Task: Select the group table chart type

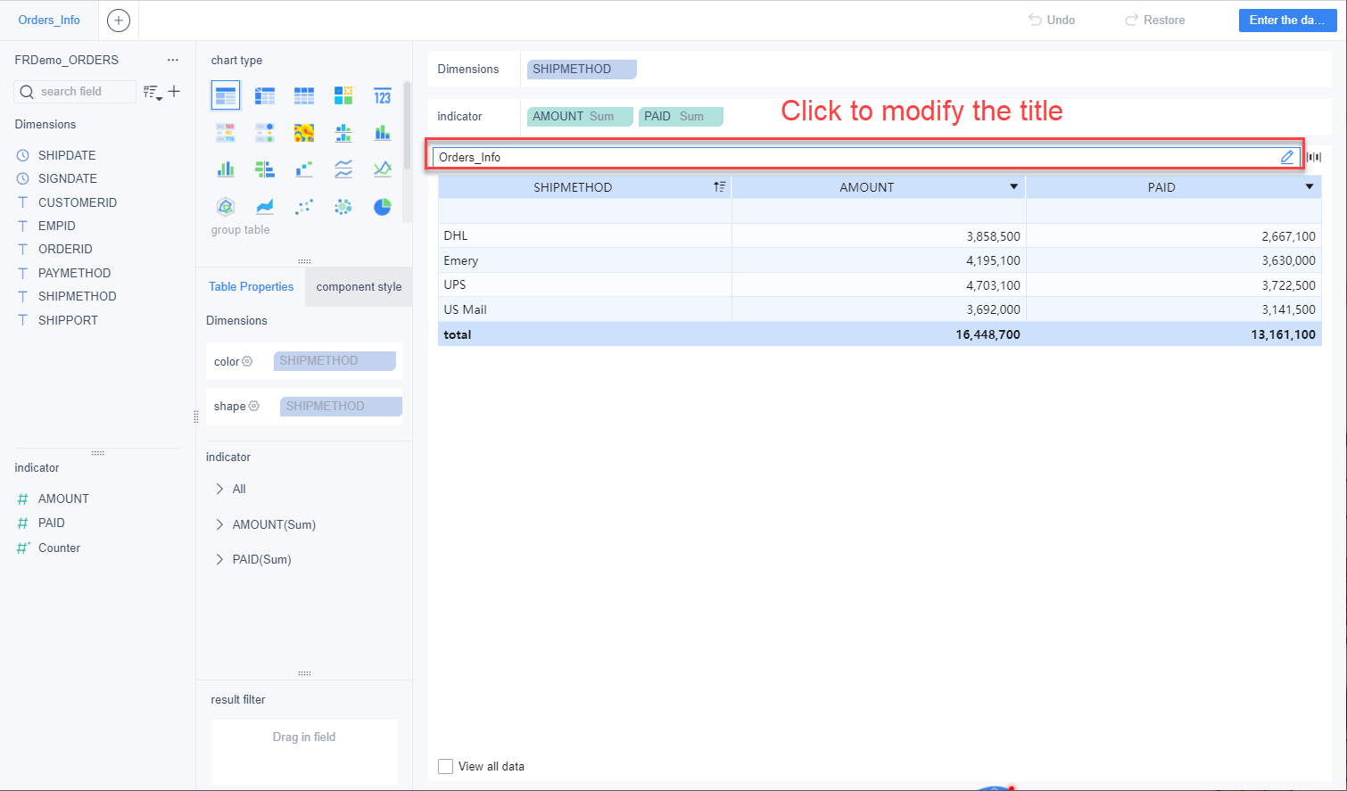Action: coord(226,95)
